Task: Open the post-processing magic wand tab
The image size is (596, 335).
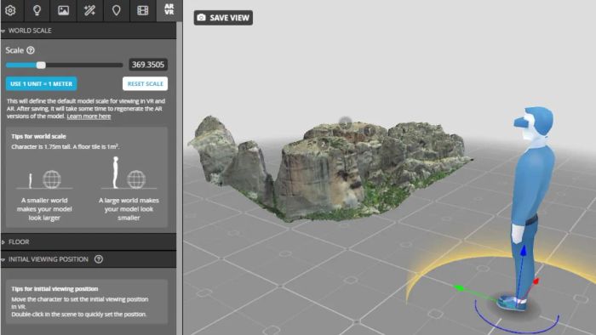Action: coord(89,10)
